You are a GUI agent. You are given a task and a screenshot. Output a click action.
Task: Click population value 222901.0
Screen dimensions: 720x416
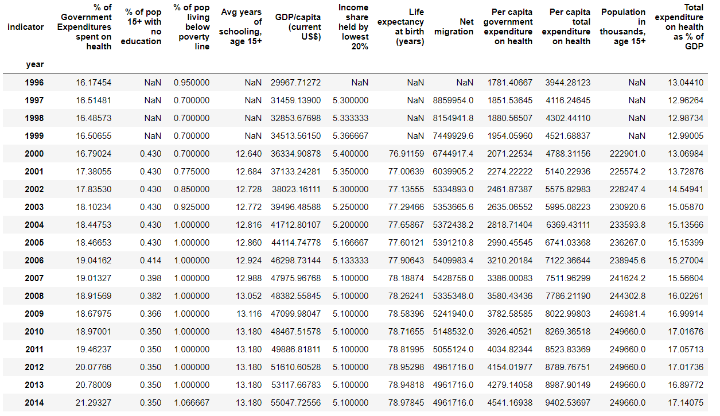click(x=627, y=154)
